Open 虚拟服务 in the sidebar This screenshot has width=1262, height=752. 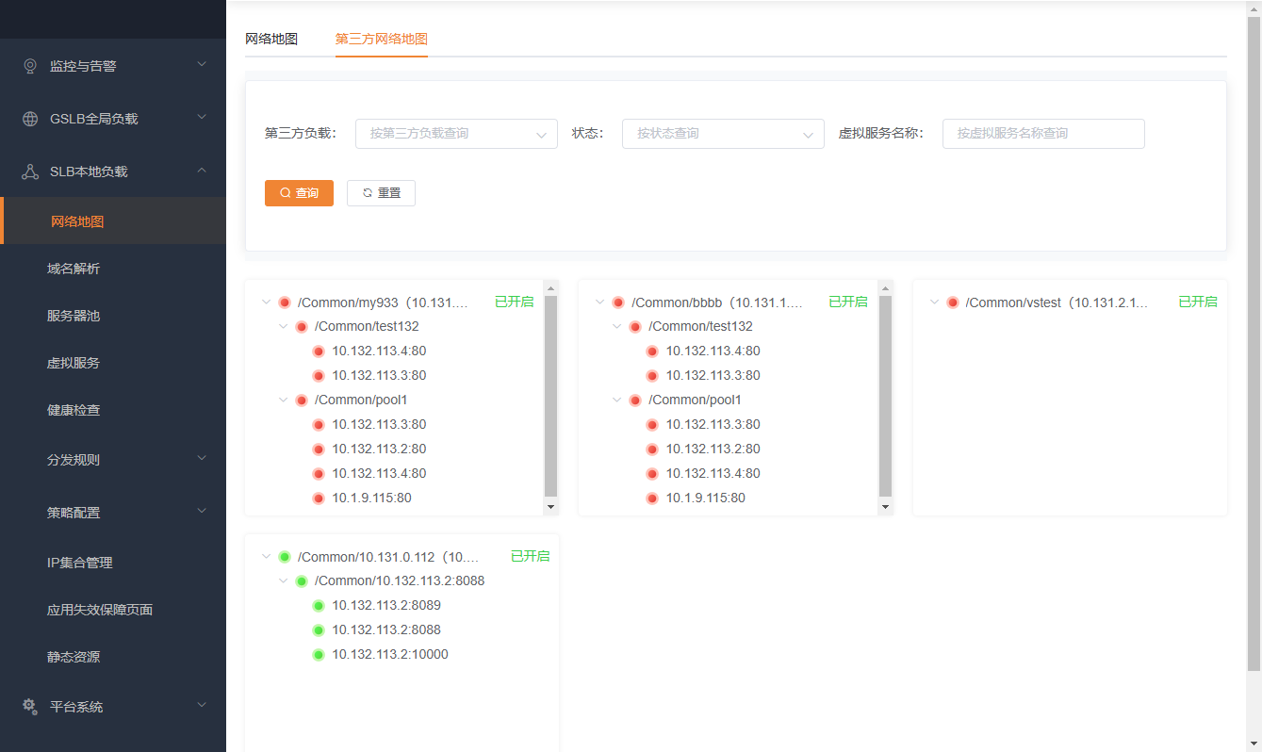point(74,363)
